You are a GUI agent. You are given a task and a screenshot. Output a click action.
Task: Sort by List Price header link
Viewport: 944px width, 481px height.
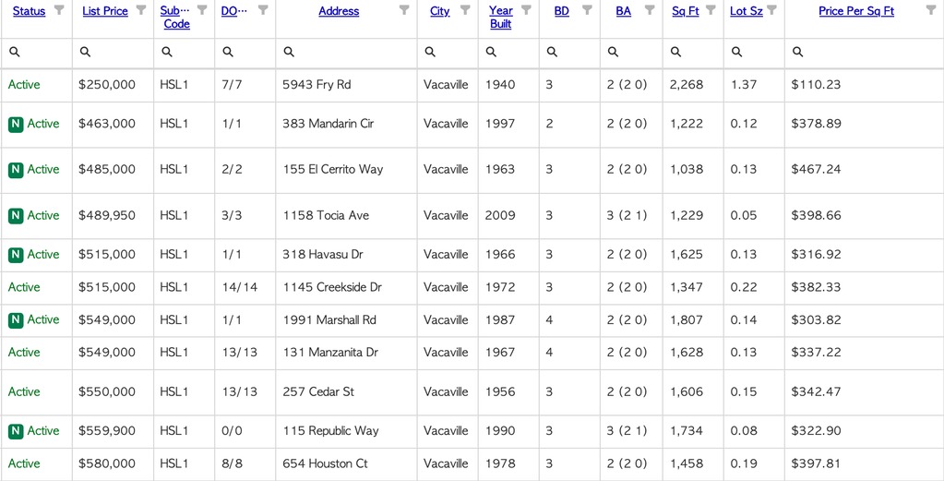pyautogui.click(x=105, y=11)
